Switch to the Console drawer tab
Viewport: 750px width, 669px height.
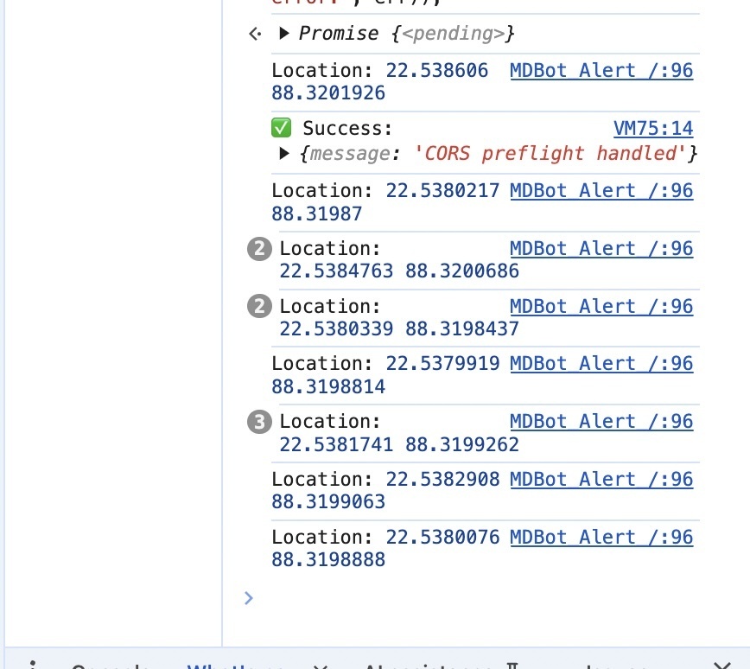coord(111,666)
